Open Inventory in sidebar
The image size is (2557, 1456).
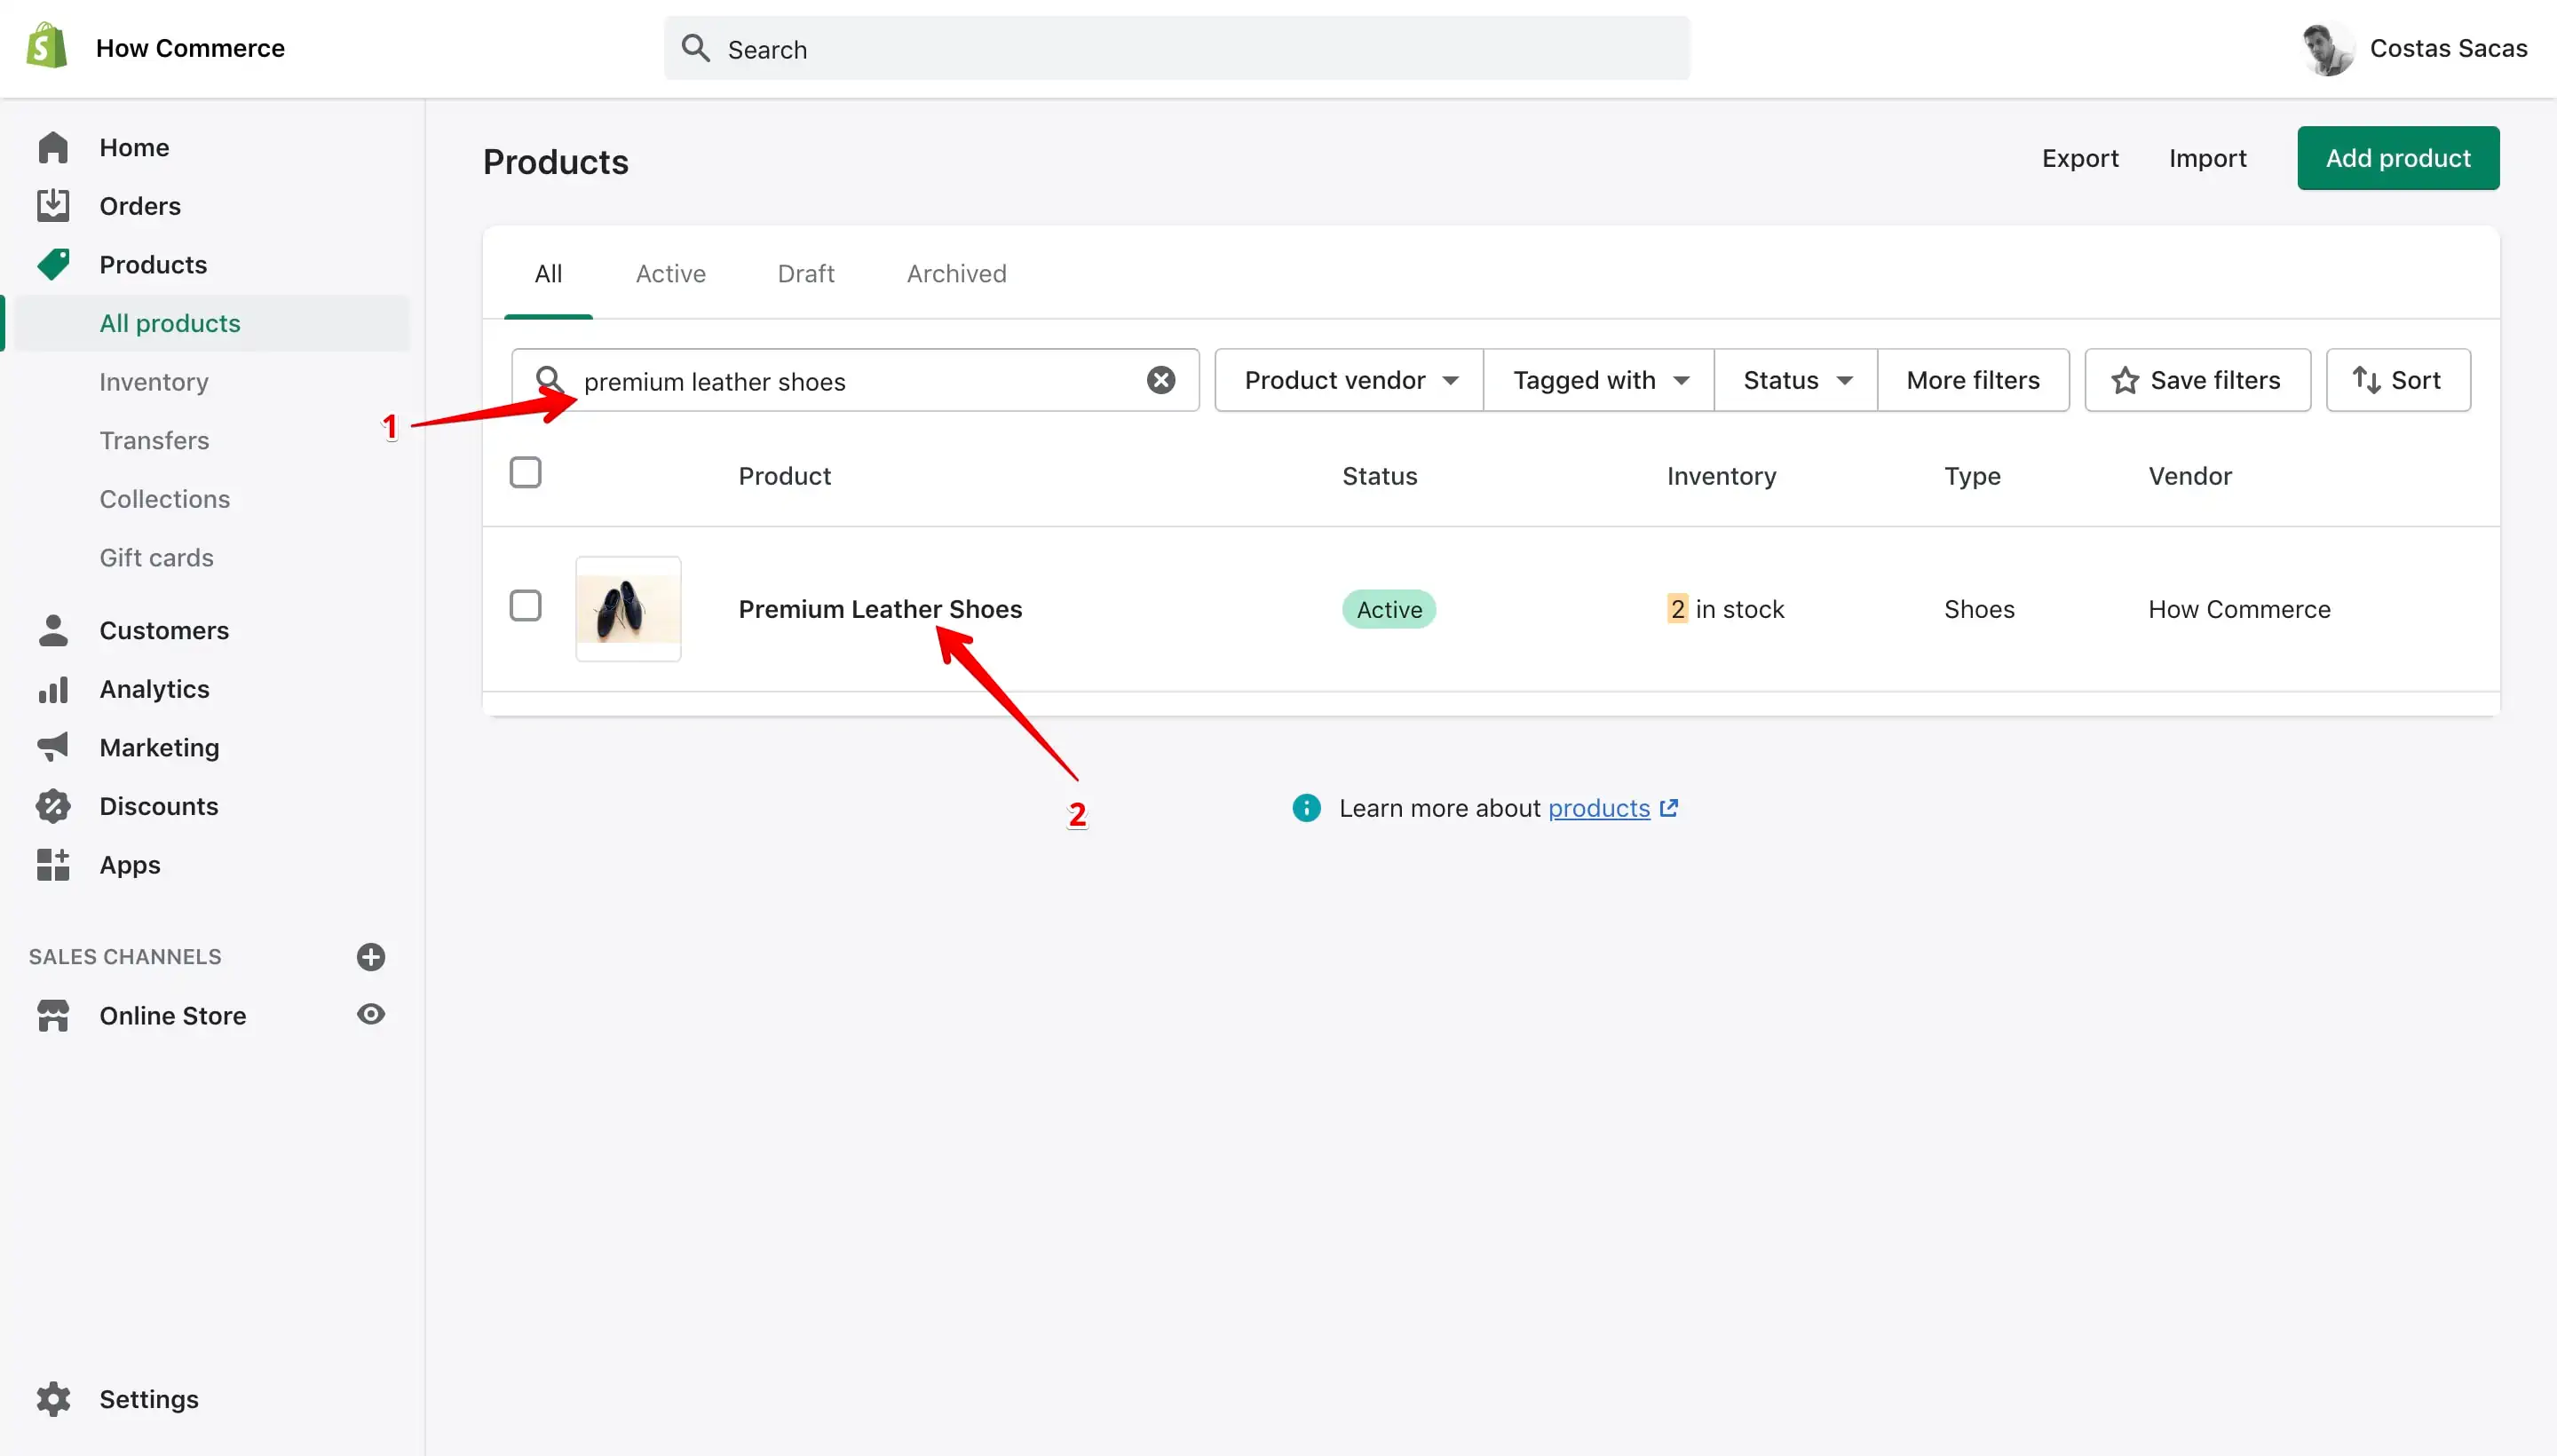click(154, 382)
